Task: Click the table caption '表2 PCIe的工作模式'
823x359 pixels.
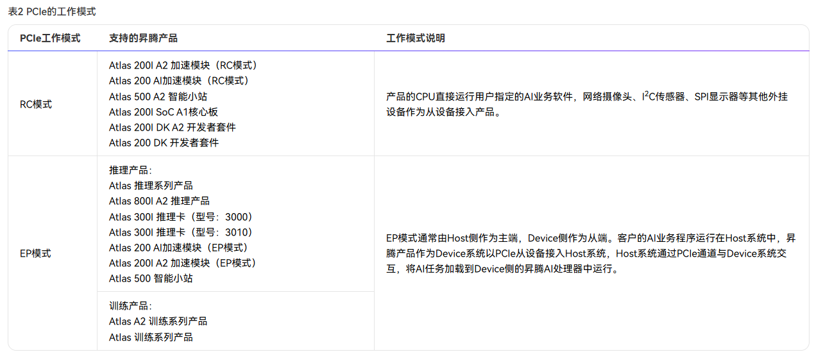Action: pos(52,12)
